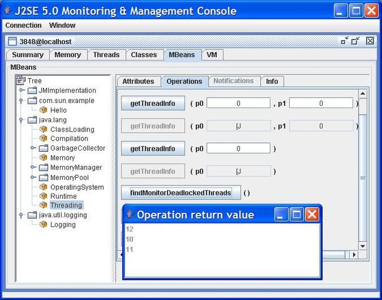This screenshot has width=382, height=300.
Task: Open the Info sub-tab
Action: (272, 81)
